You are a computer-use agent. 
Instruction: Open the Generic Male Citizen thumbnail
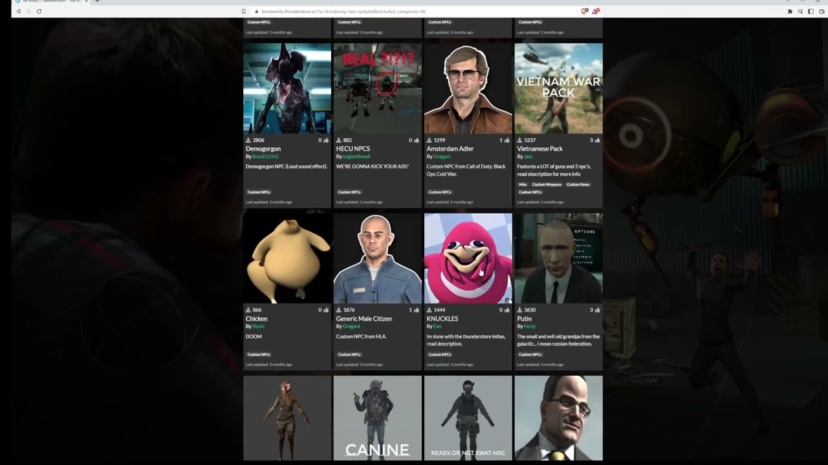[x=378, y=258]
